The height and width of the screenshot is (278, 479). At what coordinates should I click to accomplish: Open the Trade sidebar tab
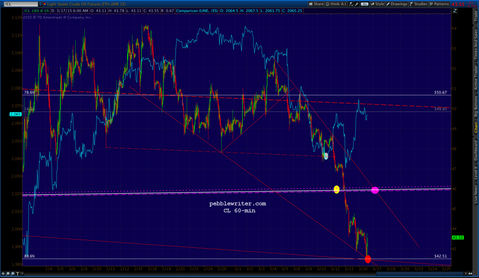pos(476,16)
